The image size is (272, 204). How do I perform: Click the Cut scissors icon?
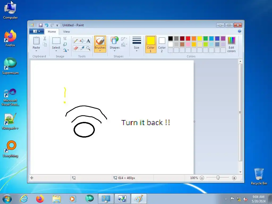coord(45,39)
